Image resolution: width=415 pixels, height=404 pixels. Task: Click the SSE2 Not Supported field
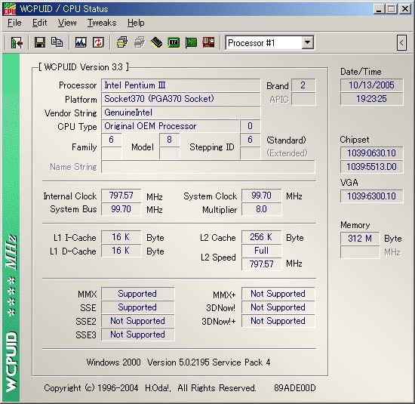point(137,321)
